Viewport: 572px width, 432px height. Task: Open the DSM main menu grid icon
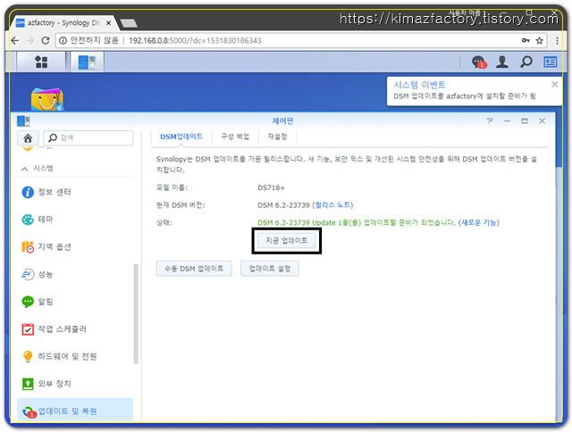click(x=41, y=62)
